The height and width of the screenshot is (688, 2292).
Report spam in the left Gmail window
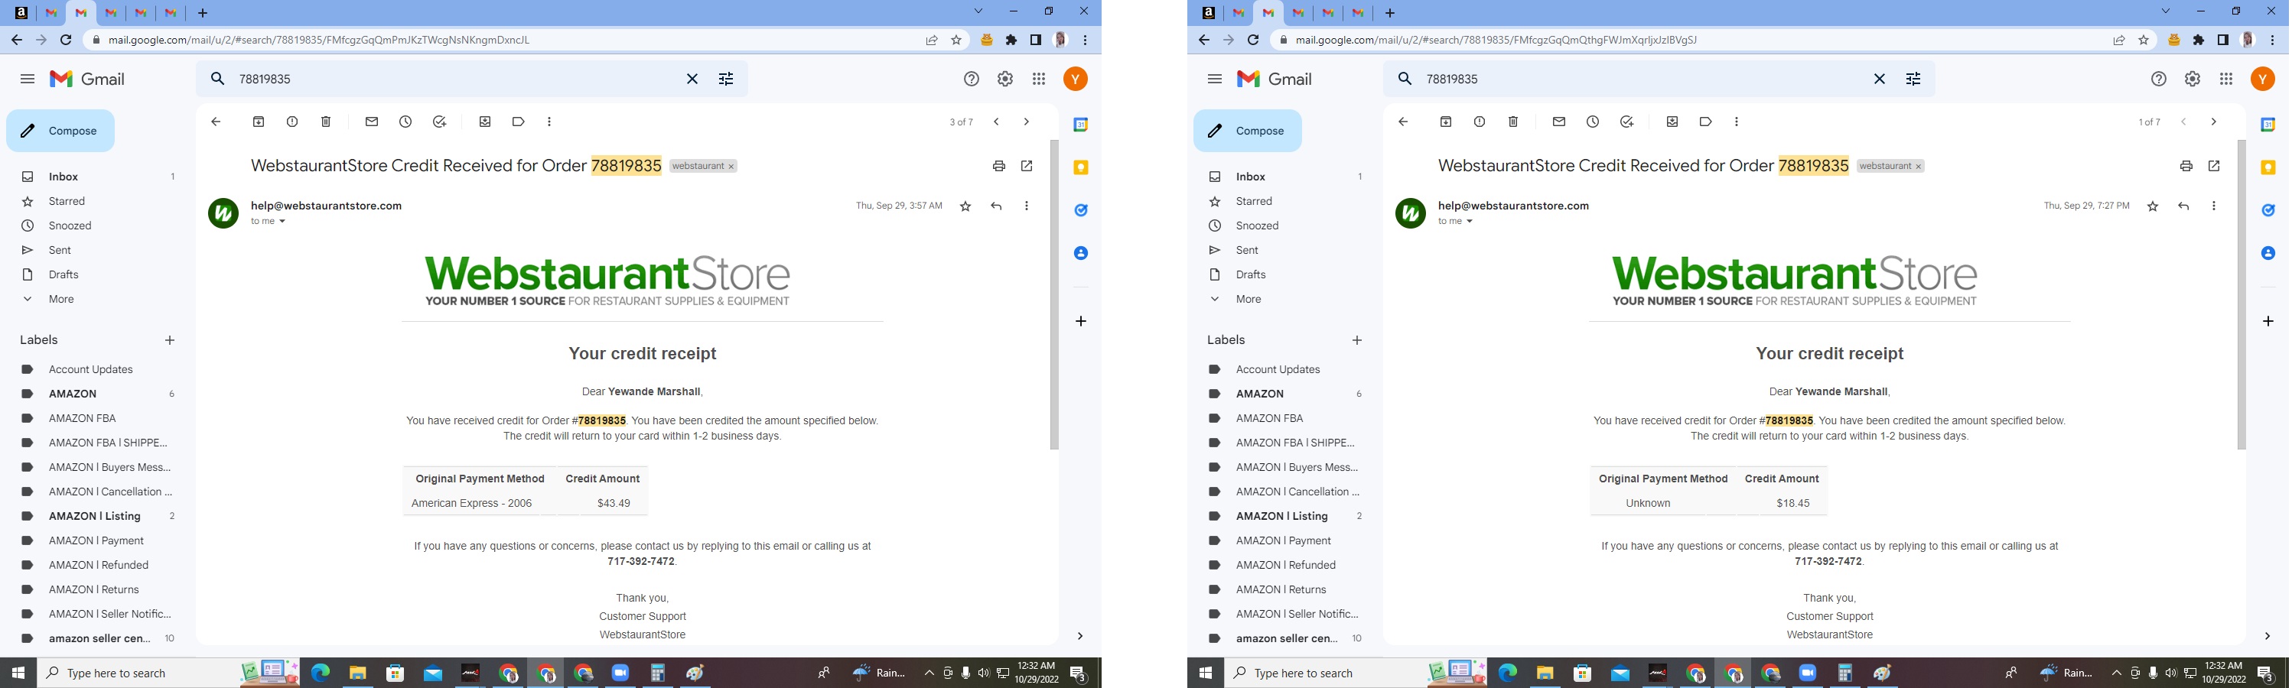[x=291, y=122]
